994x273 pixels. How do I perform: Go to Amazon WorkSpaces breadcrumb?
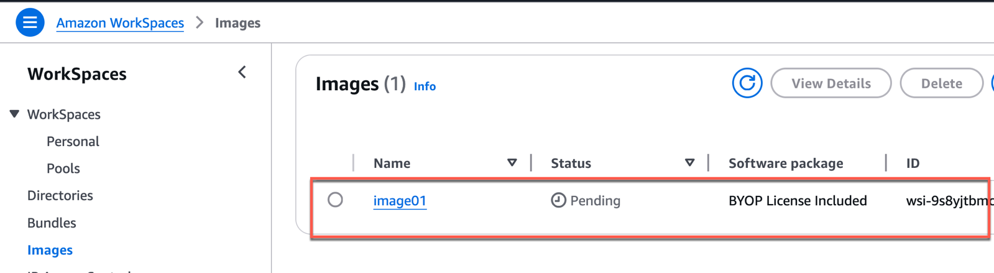120,23
